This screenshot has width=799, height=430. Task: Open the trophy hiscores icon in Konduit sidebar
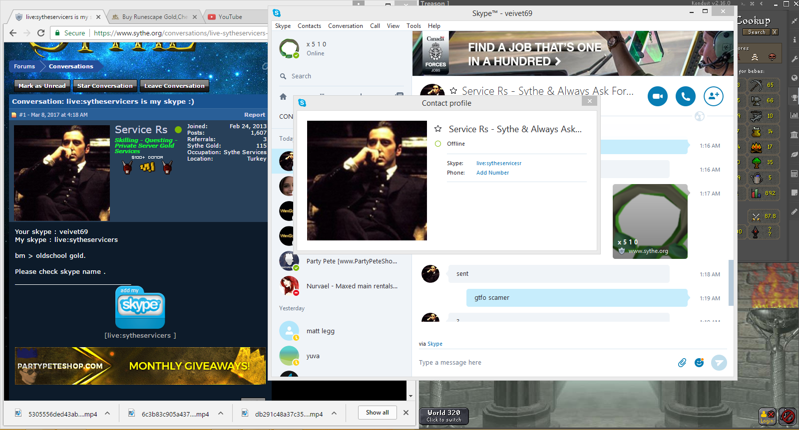click(x=794, y=97)
